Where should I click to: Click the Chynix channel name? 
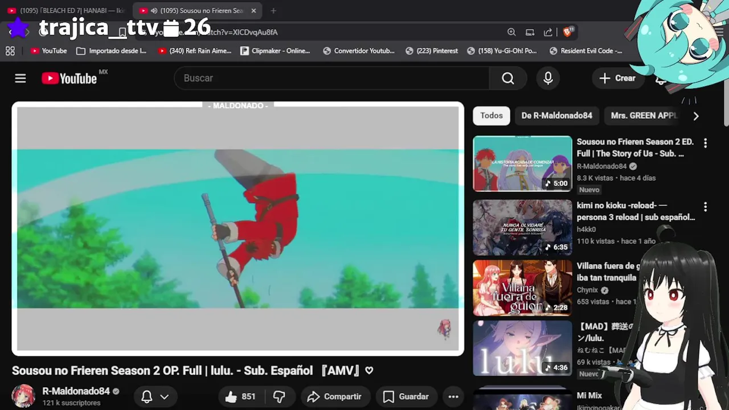point(587,290)
